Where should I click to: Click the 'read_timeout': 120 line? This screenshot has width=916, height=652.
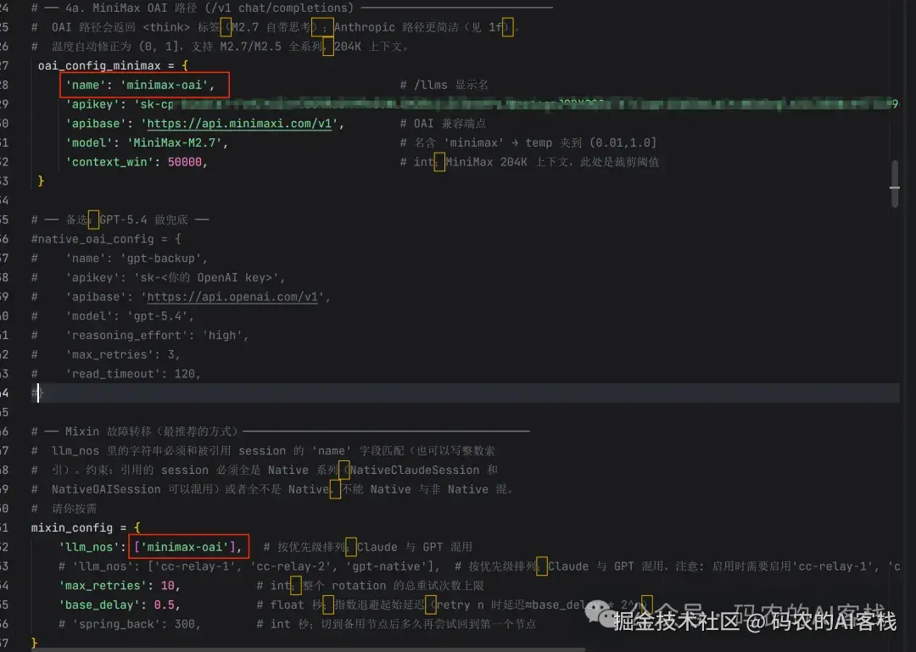tap(132, 374)
